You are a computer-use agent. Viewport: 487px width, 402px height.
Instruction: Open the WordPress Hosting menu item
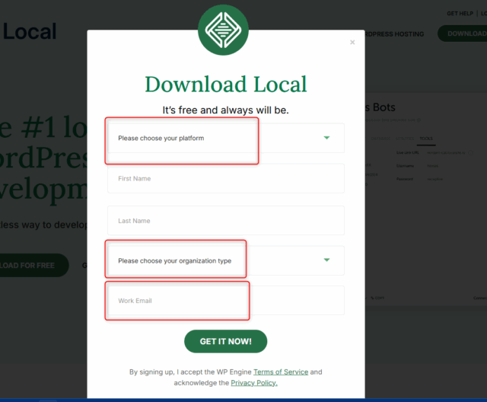point(396,34)
